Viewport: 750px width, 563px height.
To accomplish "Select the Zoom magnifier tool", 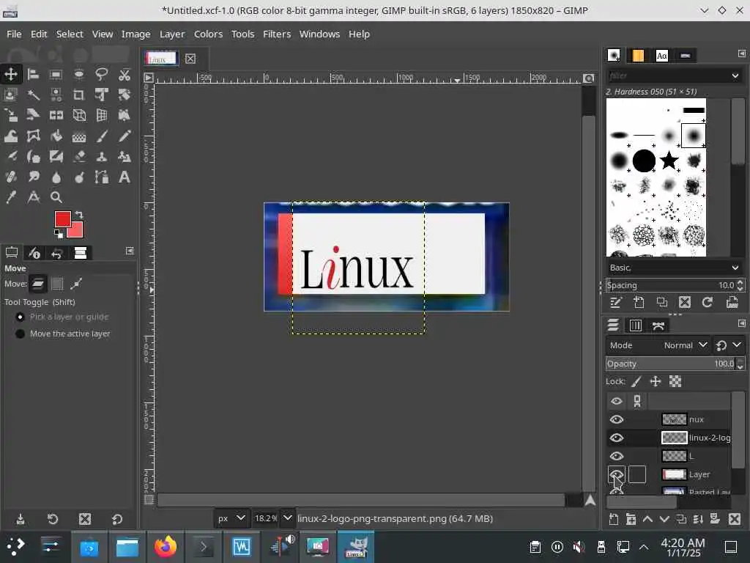I will pos(56,197).
